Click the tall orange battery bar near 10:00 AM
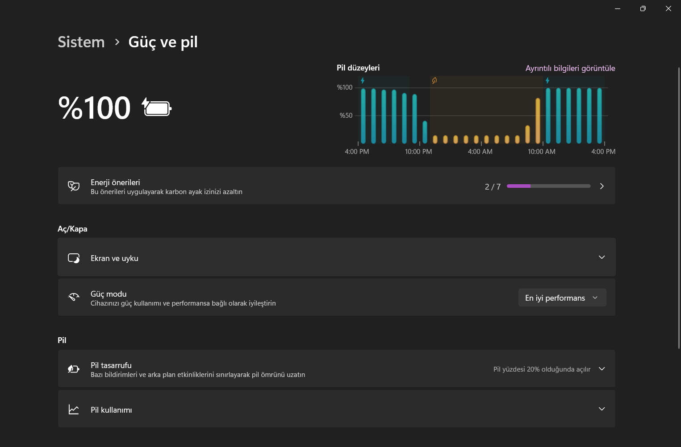Viewport: 681px width, 447px height. point(538,120)
